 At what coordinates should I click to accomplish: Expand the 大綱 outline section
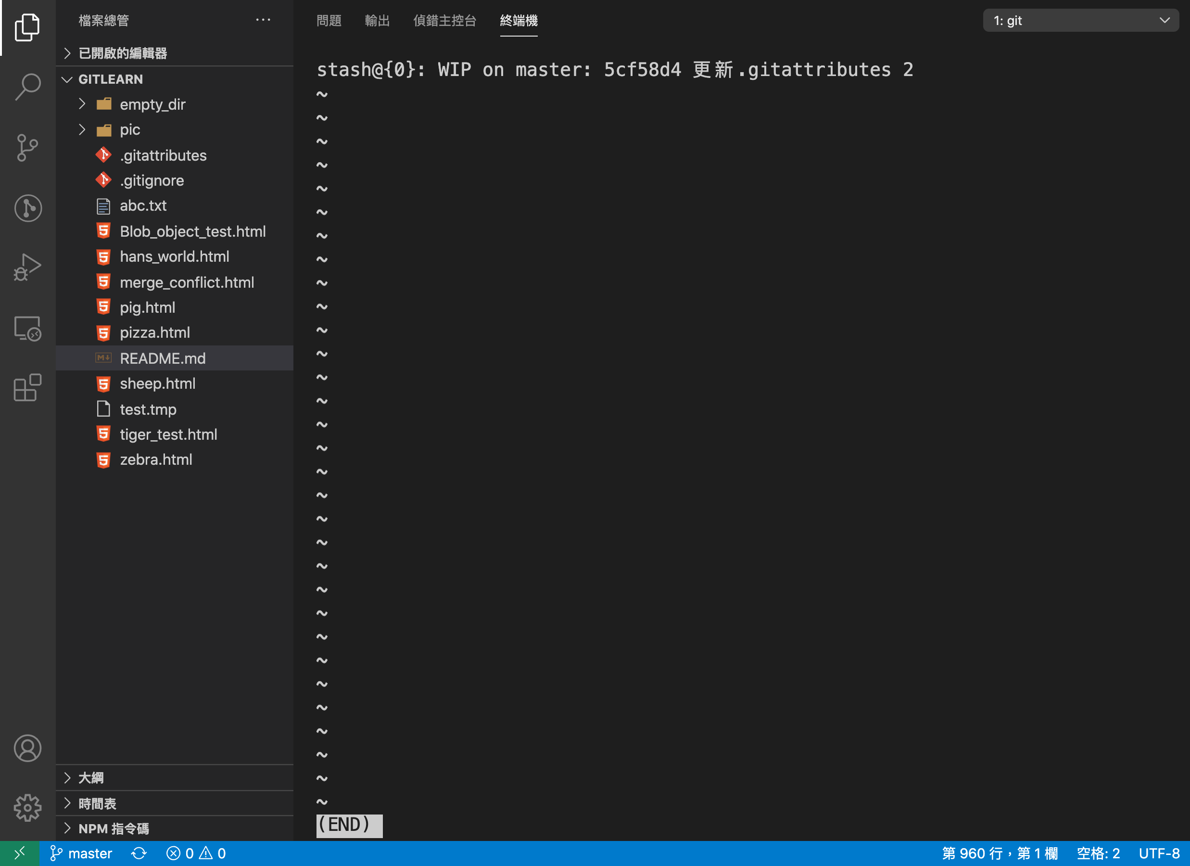point(174,778)
